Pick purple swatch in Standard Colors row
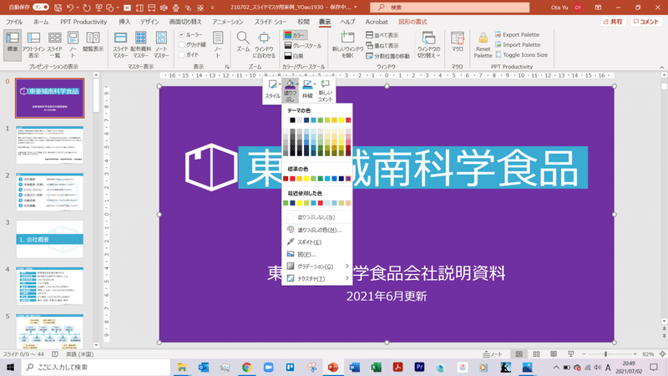This screenshot has height=376, width=668. click(x=348, y=179)
